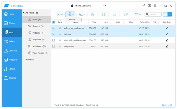The height and width of the screenshot is (109, 177).
Task: Open the Export to PC dropdown arrow
Action: pos(84,14)
